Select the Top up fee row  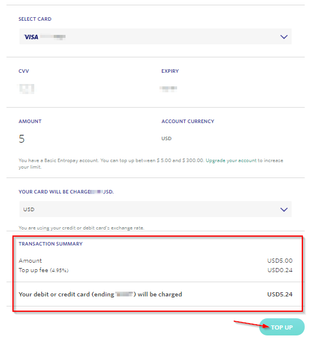155,270
